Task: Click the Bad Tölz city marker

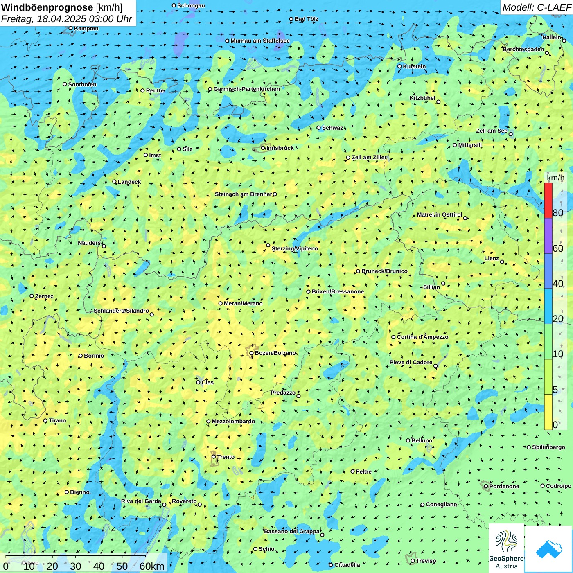Action: (x=291, y=19)
